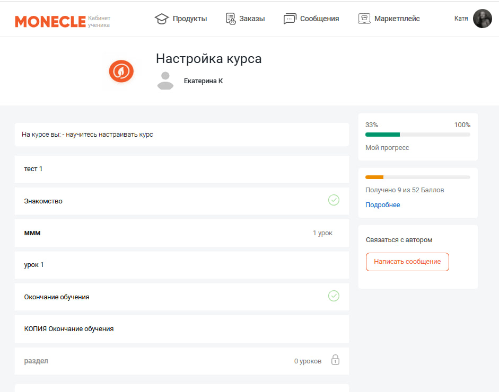
Task: Click the Marketplace storefront icon
Action: tap(364, 19)
